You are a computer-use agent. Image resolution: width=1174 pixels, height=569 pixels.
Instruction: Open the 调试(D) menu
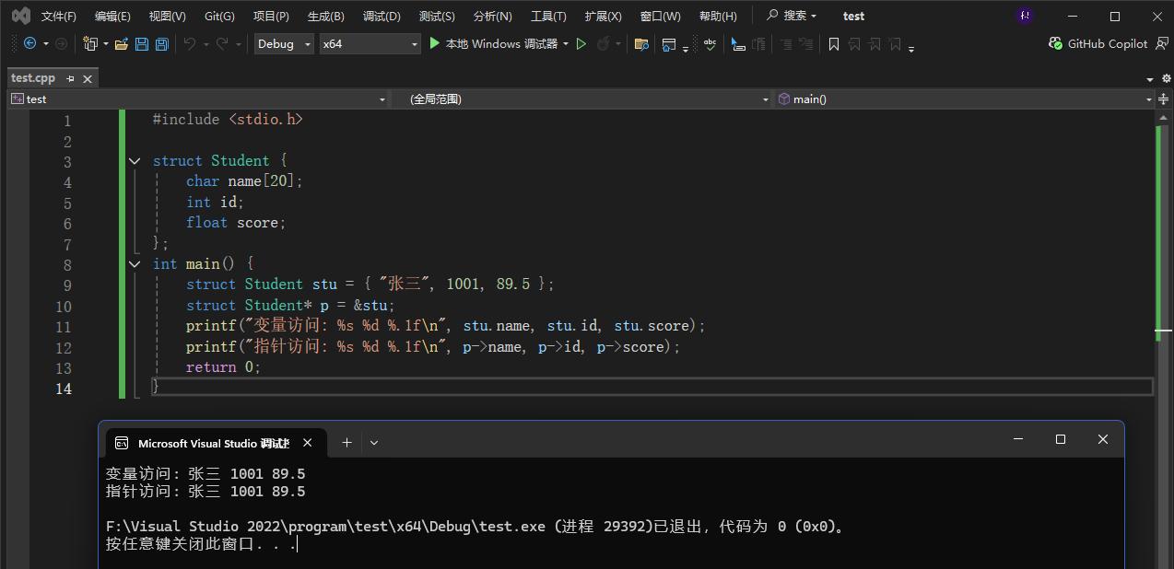pos(382,16)
